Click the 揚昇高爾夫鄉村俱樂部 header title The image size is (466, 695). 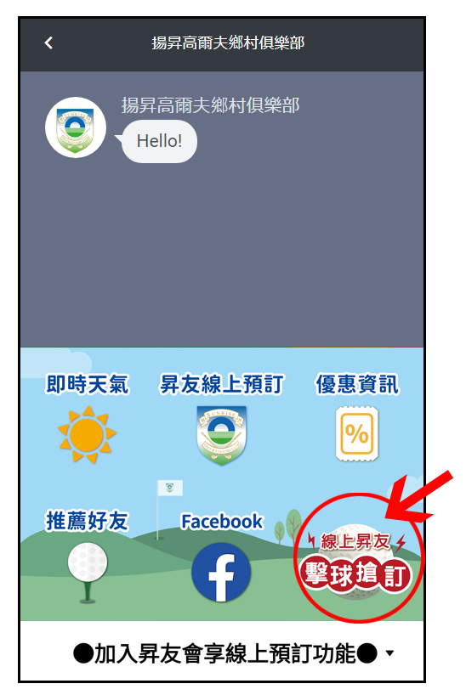(x=228, y=43)
